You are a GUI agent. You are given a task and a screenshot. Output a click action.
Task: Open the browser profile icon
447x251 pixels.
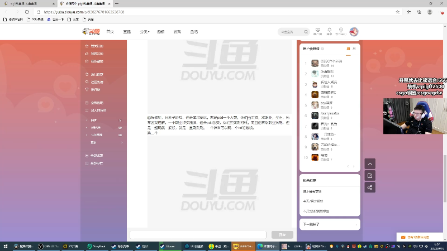[x=430, y=12]
